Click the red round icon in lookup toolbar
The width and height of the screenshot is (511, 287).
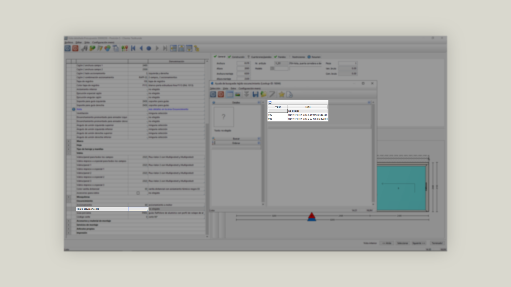(221, 94)
